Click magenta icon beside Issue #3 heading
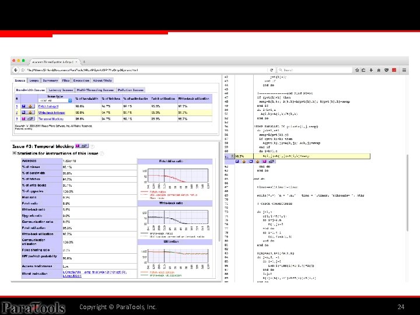This screenshot has width=420, height=315. tap(78, 146)
